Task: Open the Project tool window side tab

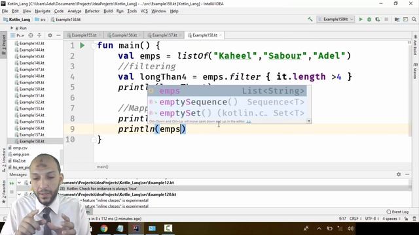Action: click(x=3, y=44)
